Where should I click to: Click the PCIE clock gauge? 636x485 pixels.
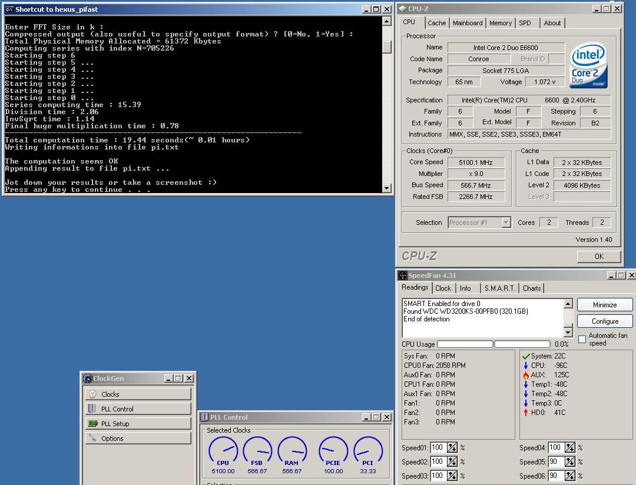tap(333, 451)
